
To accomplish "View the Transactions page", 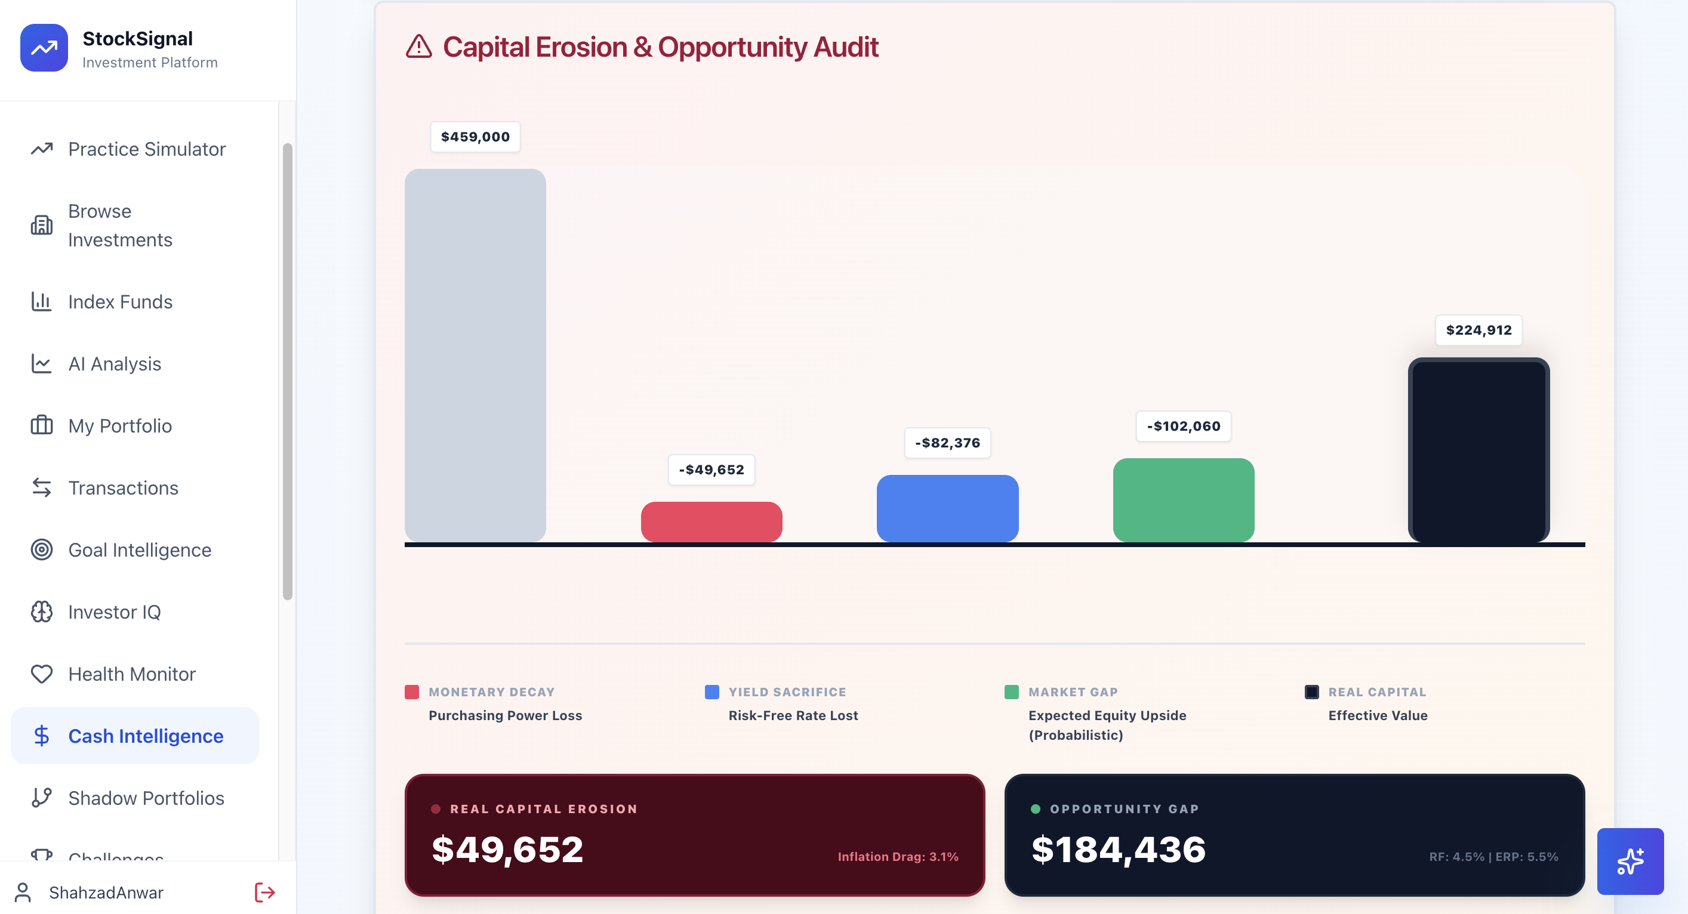I will click(134, 487).
